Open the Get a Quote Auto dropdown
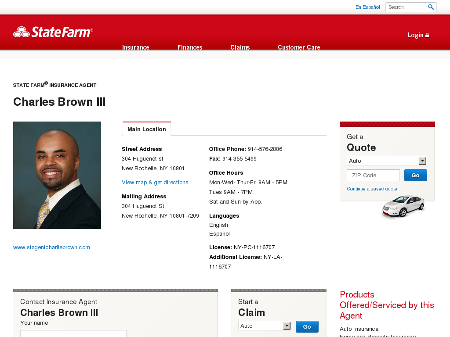450x337 pixels. point(387,161)
